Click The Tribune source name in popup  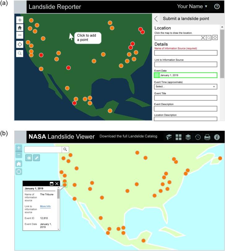click(x=47, y=194)
